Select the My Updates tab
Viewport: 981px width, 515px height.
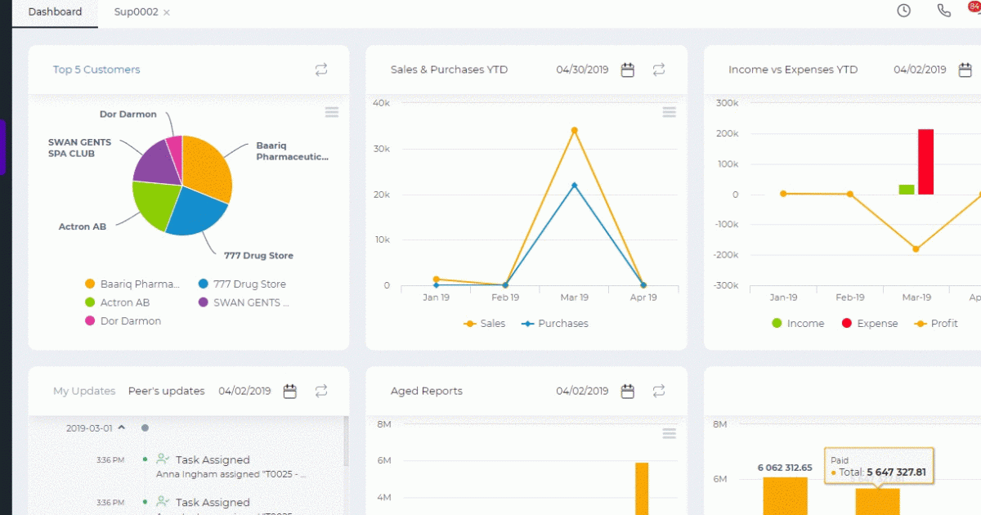pos(84,392)
